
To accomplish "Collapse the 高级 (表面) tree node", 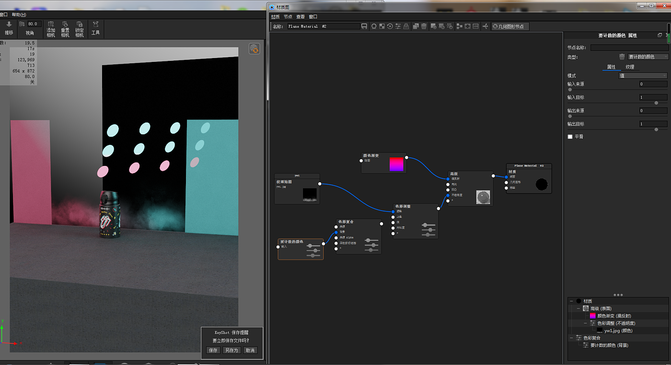I will click(x=578, y=308).
